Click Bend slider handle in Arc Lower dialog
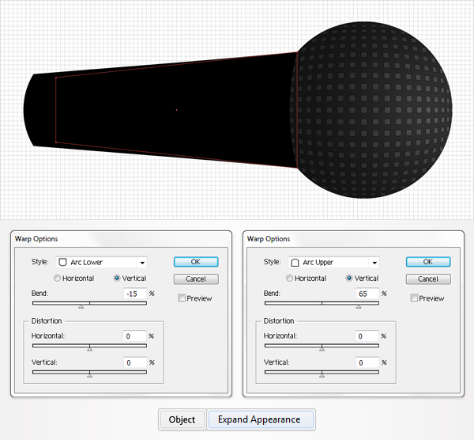This screenshot has width=474, height=440. [81, 306]
